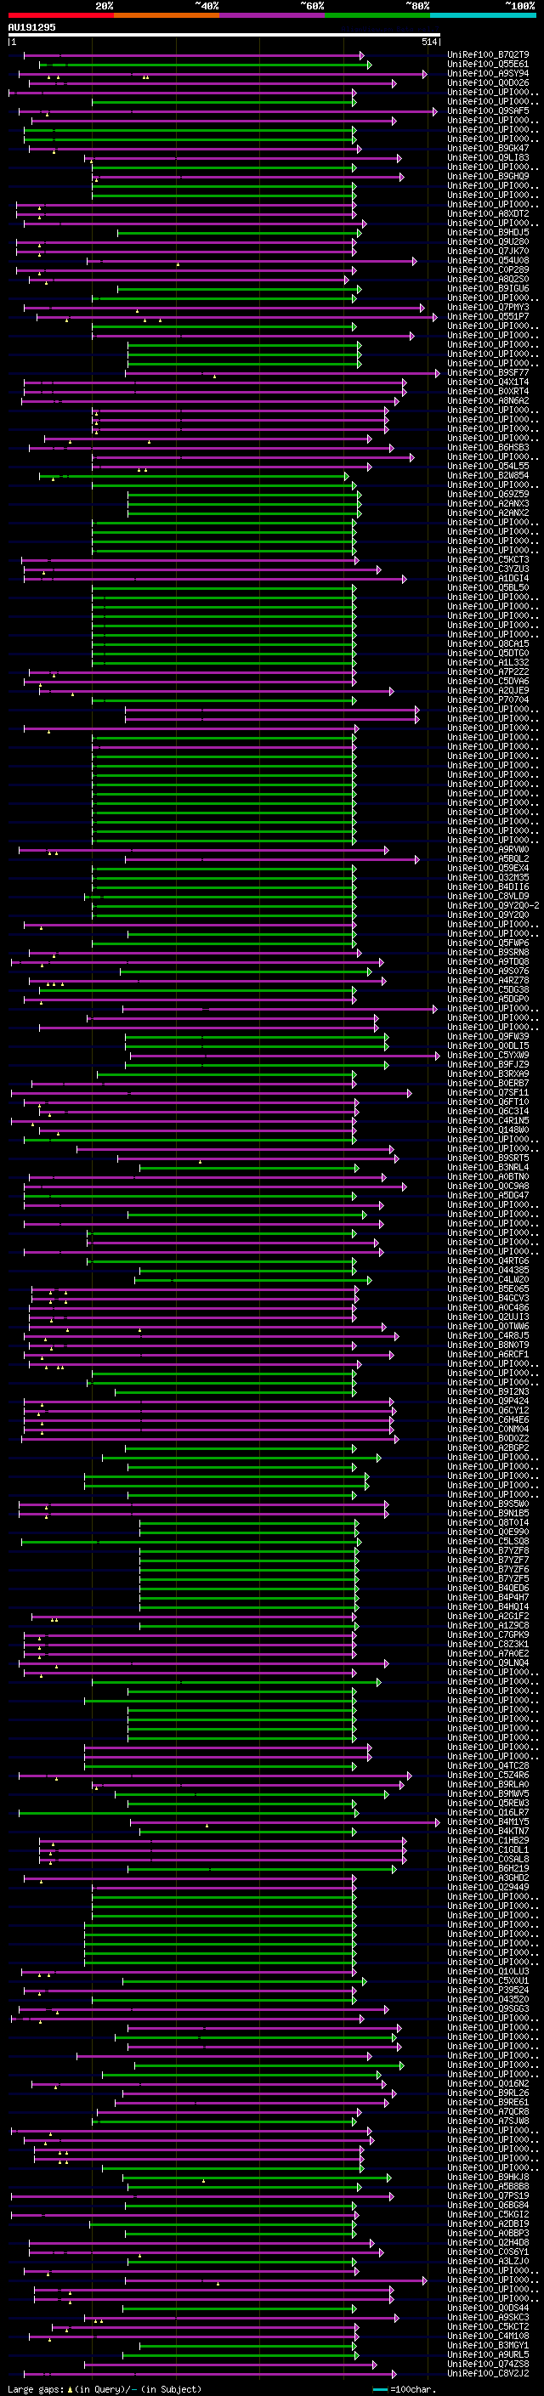
Task: Click hit label UniRef100_B9SRN8
Action: pos(488,953)
